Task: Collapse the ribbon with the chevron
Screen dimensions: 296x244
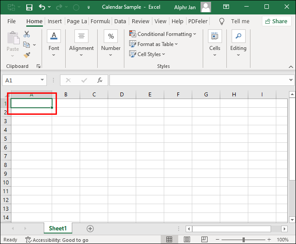Action: pos(291,67)
